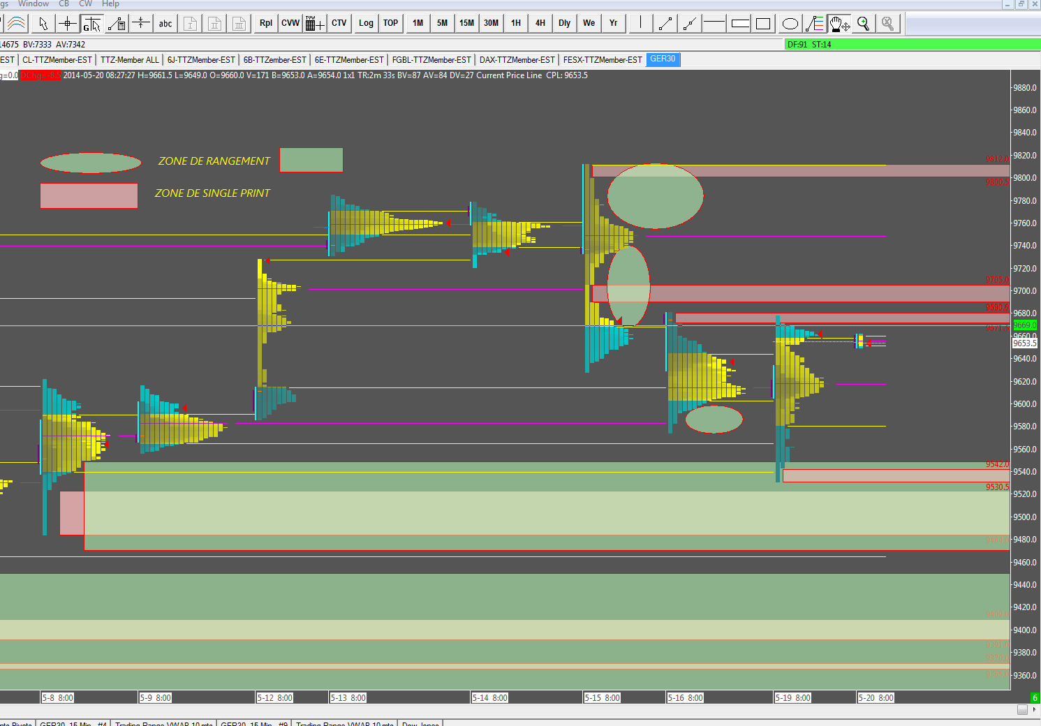1041x726 pixels.
Task: Pick the vertical line drawing tool
Action: [x=640, y=24]
